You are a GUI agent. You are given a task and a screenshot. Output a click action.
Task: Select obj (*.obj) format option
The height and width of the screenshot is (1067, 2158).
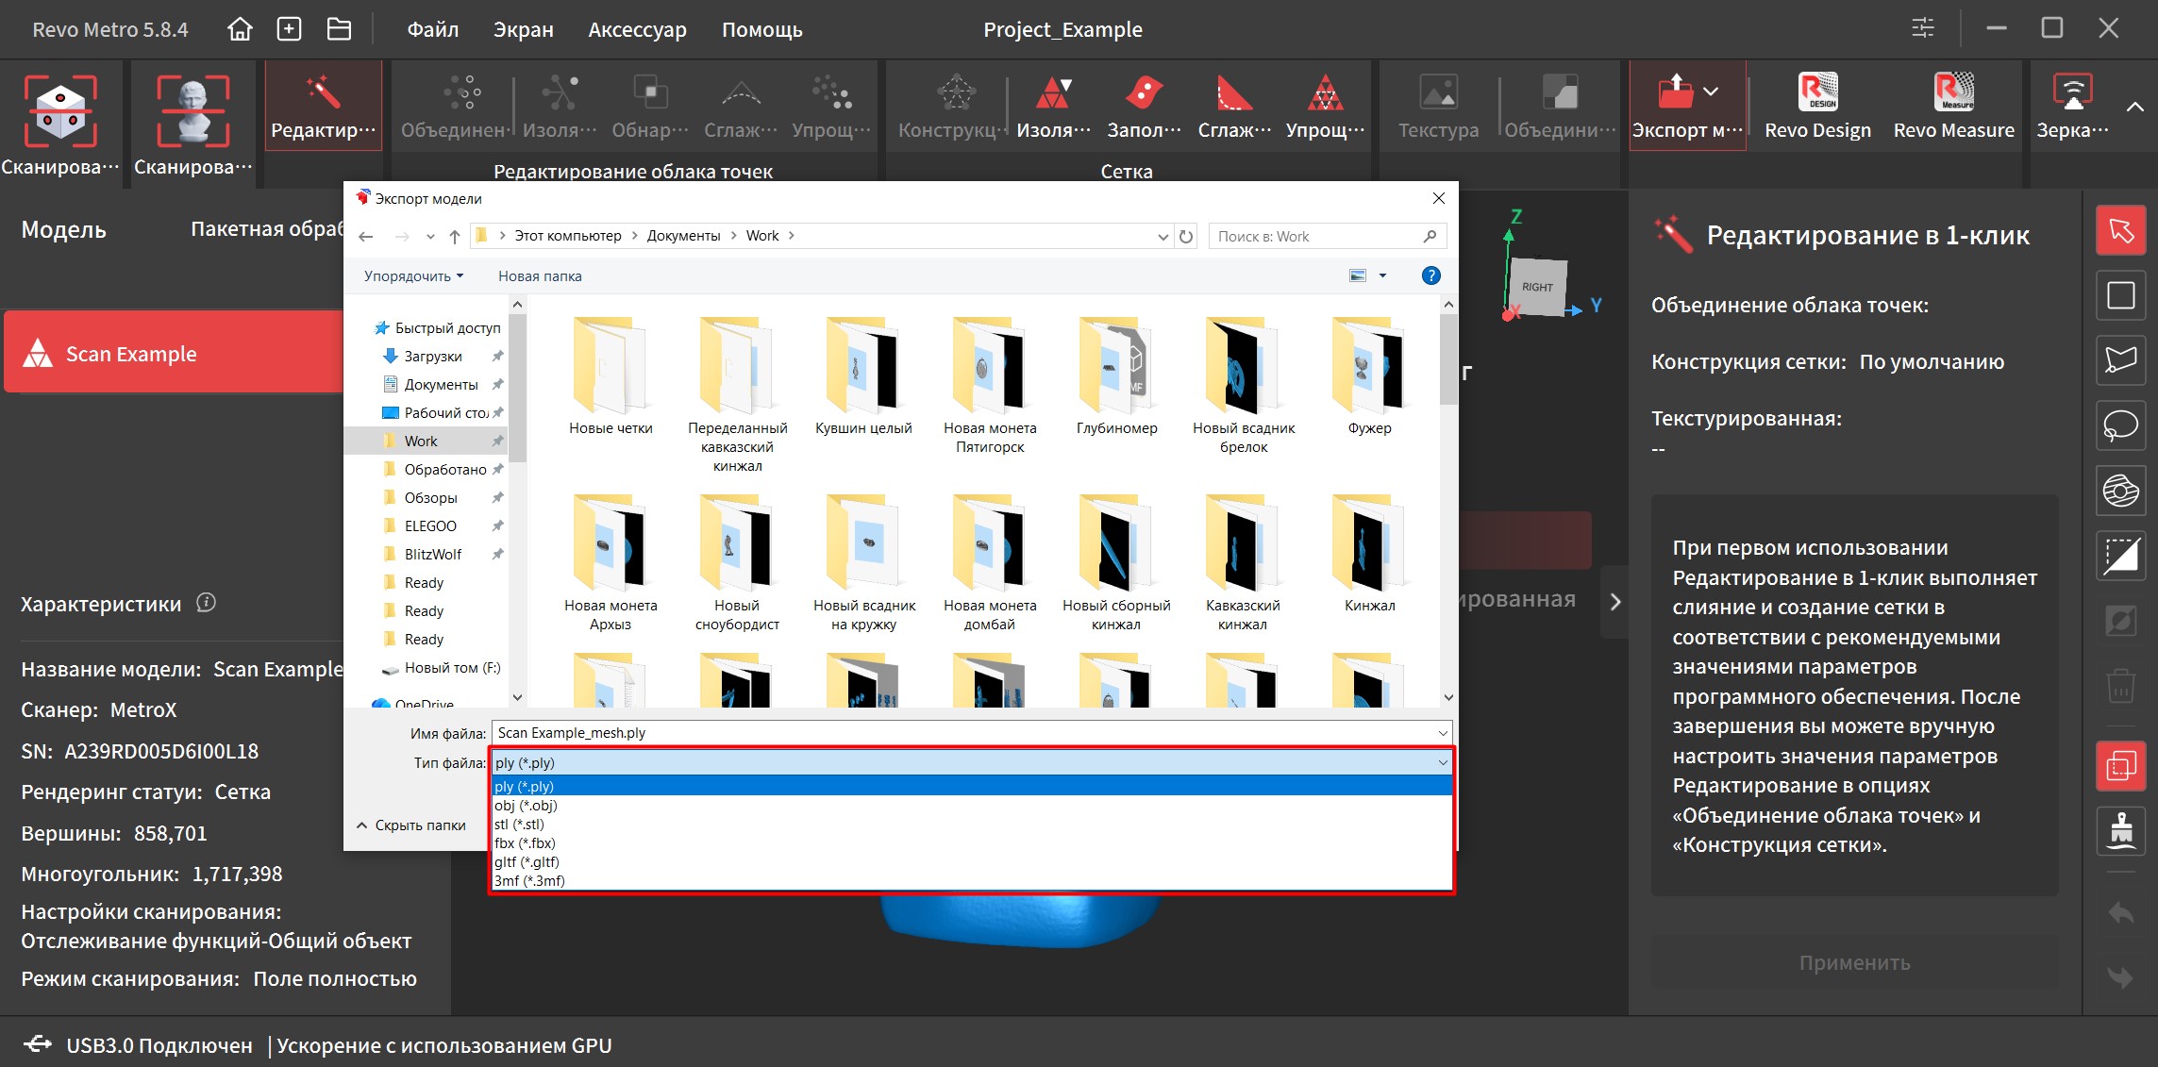(x=527, y=805)
